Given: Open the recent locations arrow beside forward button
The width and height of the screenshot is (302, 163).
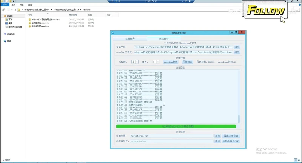Looking at the screenshot, I should pyautogui.click(x=12, y=10).
